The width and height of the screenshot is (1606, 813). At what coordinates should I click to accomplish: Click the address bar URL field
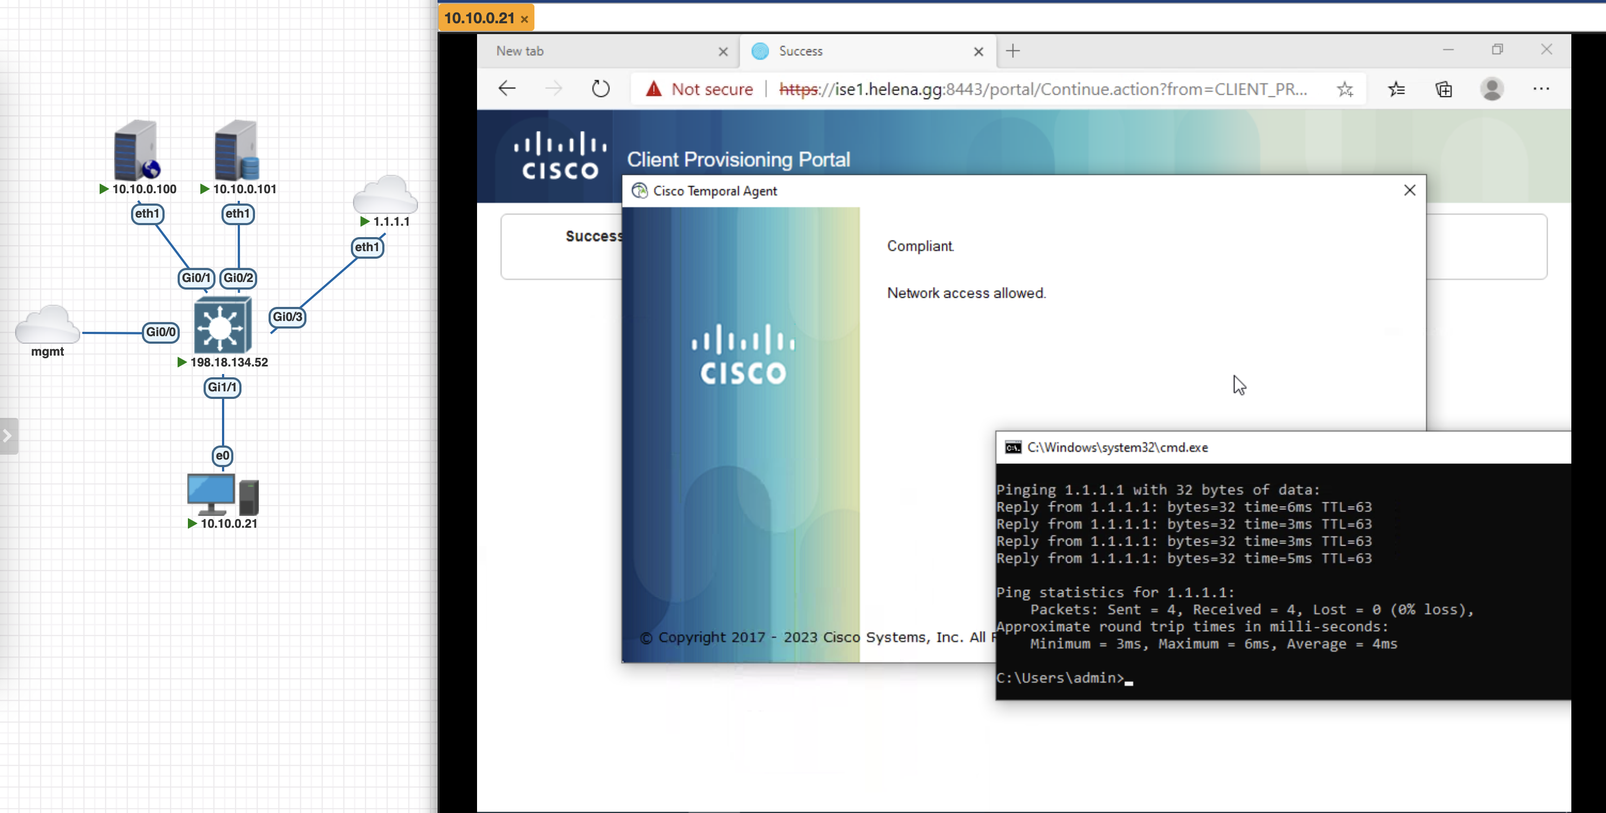coord(1041,89)
